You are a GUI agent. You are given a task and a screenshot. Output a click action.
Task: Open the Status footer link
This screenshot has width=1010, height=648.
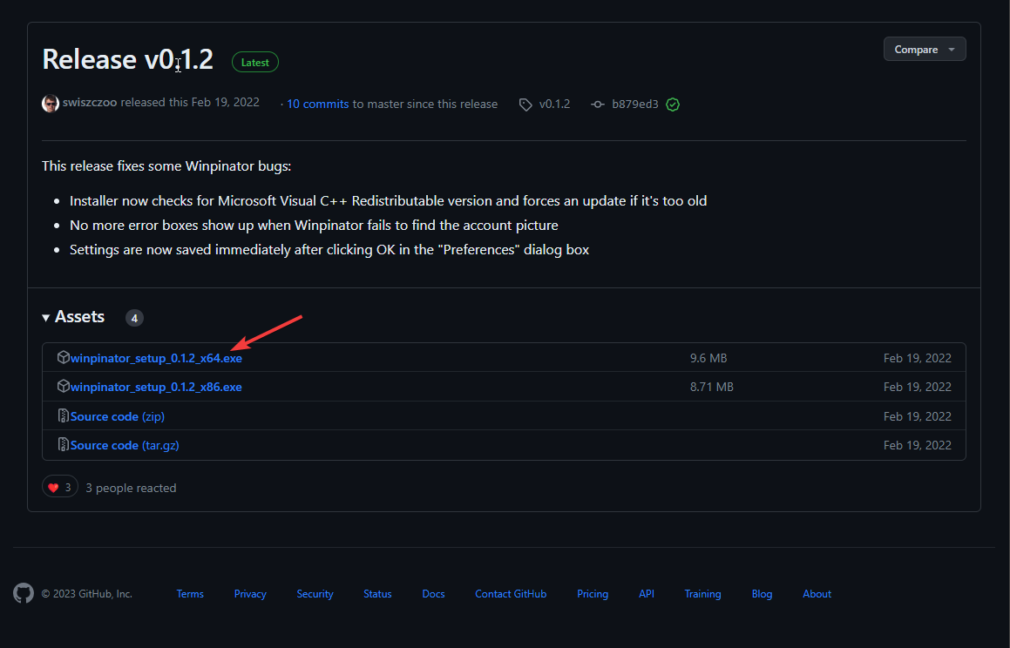point(377,594)
